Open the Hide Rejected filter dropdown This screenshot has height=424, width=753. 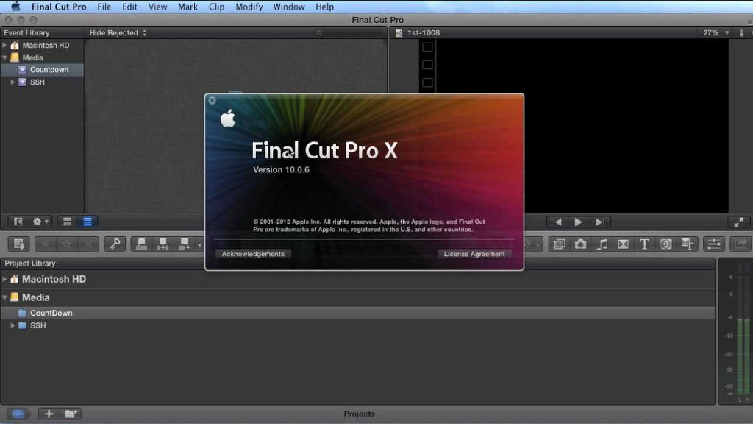118,33
